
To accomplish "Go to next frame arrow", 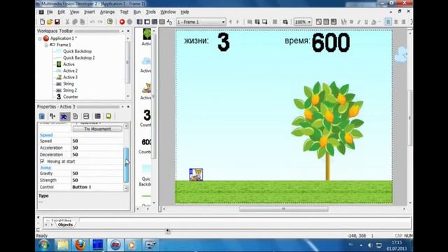I will point(238,22).
